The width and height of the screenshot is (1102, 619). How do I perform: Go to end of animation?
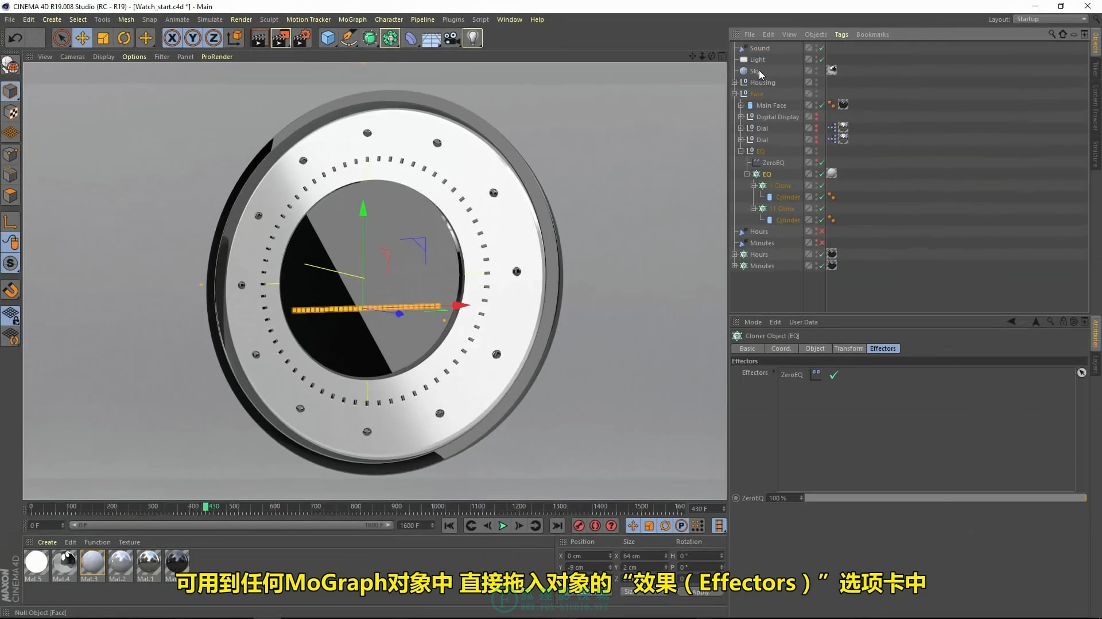tap(557, 526)
